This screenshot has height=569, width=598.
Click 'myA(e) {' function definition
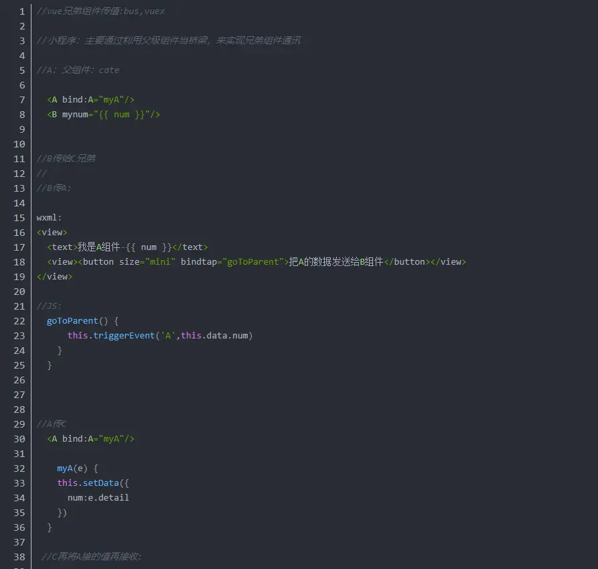[x=78, y=468]
